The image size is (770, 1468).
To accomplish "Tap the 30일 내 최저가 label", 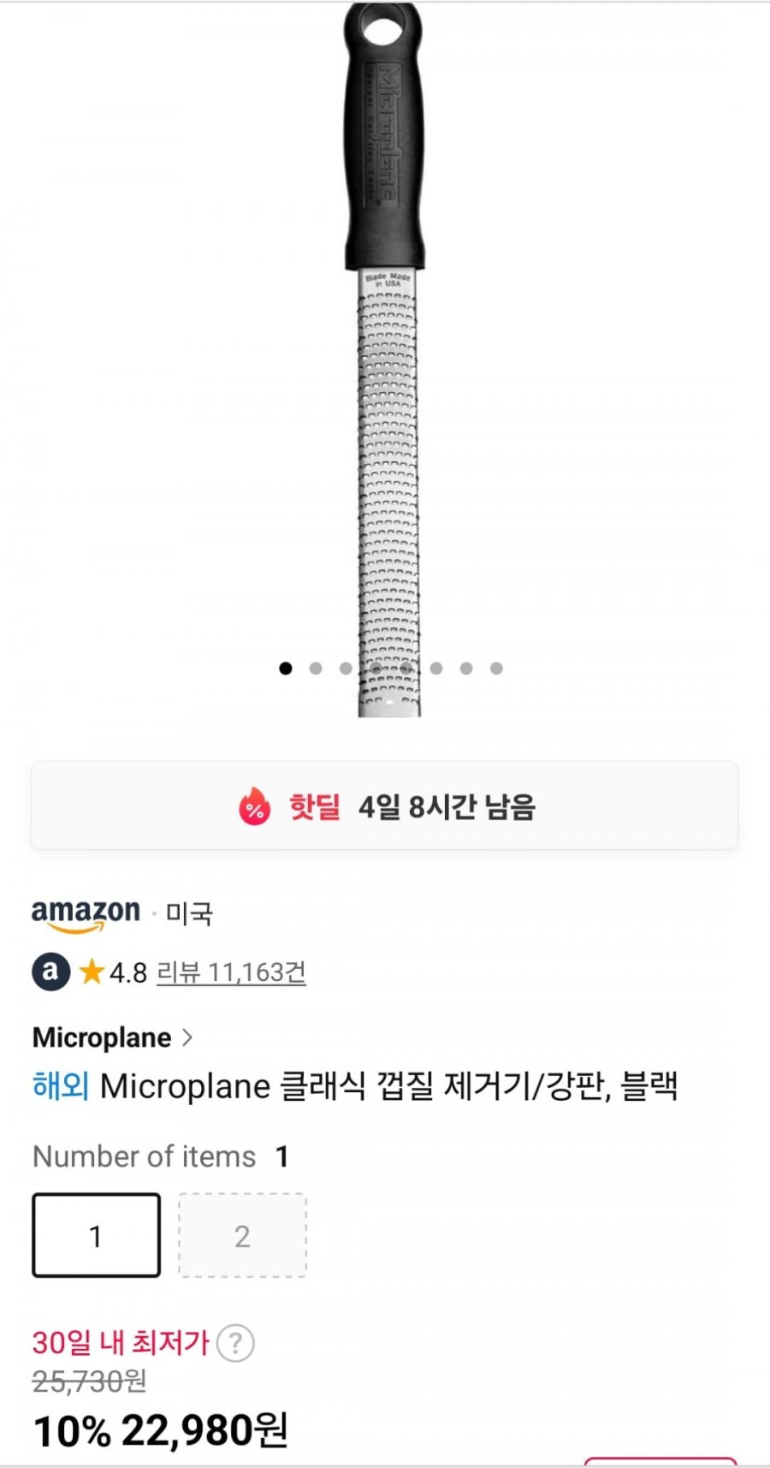I will 121,1342.
